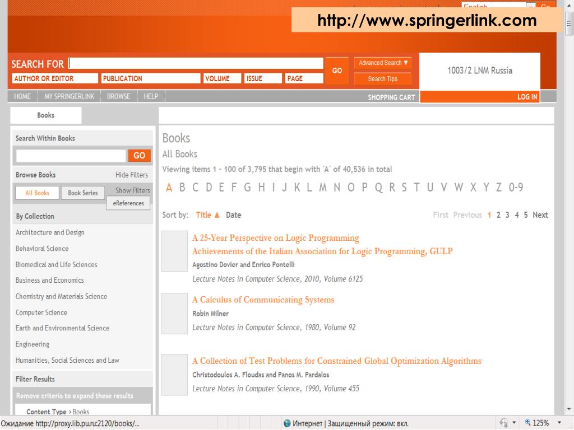
Task: Filter by Computer Science collection
Action: (x=41, y=312)
